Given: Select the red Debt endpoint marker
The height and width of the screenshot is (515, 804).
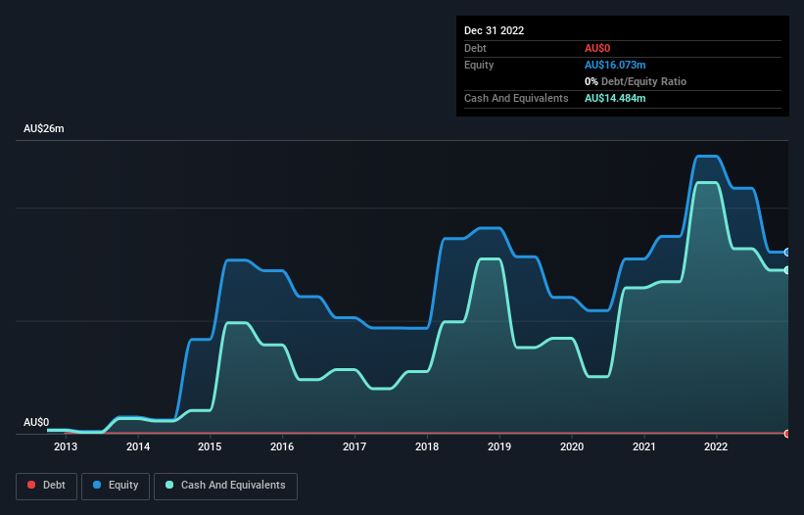Looking at the screenshot, I should [x=787, y=434].
